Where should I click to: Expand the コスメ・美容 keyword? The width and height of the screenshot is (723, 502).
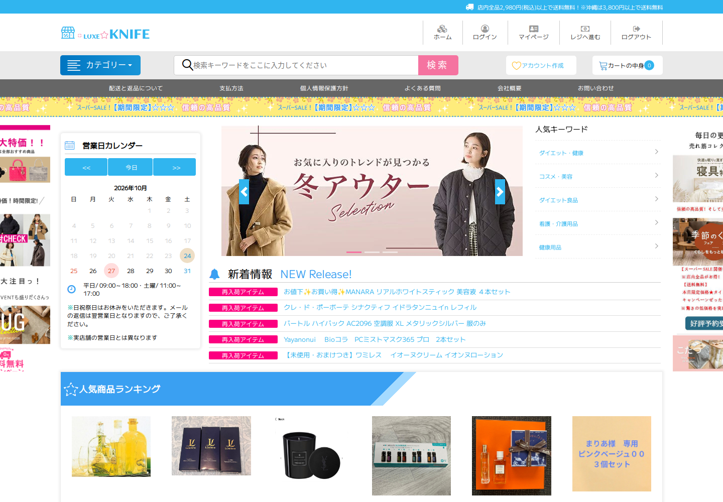(598, 176)
